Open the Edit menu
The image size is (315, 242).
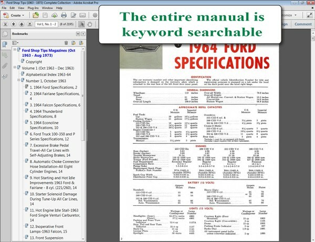click(12, 8)
